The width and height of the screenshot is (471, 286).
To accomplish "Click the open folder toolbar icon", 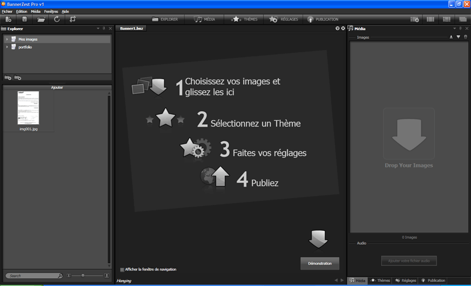I will tap(41, 19).
